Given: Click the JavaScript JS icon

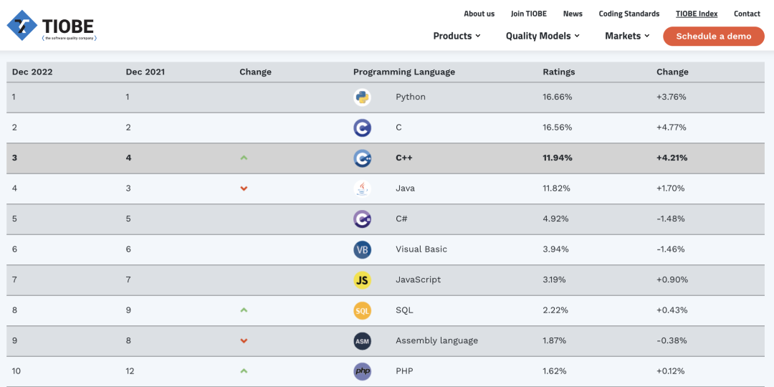Looking at the screenshot, I should [362, 280].
